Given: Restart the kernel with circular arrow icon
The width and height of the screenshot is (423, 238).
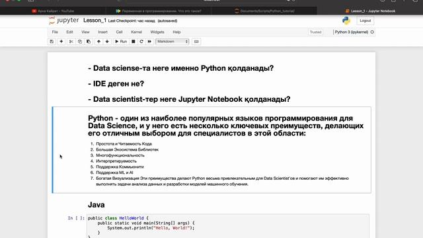Looking at the screenshot, I should click(x=141, y=42).
